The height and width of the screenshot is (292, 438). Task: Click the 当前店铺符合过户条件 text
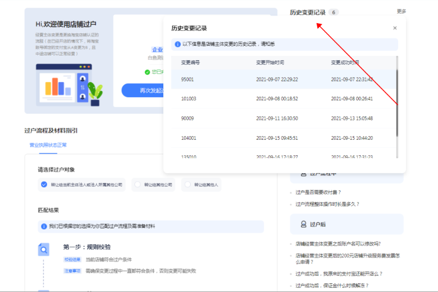[x=109, y=260]
